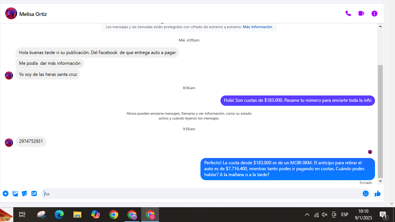Click chat scrollbar up arrow
Image resolution: width=395 pixels, height=222 pixels.
click(x=381, y=26)
